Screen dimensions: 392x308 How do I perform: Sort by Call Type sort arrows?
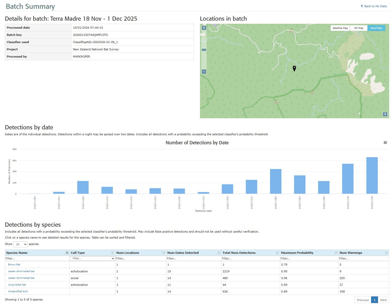tap(113, 253)
